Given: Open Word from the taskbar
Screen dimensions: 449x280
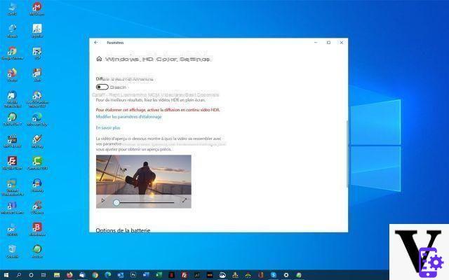Looking at the screenshot, I should coord(146,275).
